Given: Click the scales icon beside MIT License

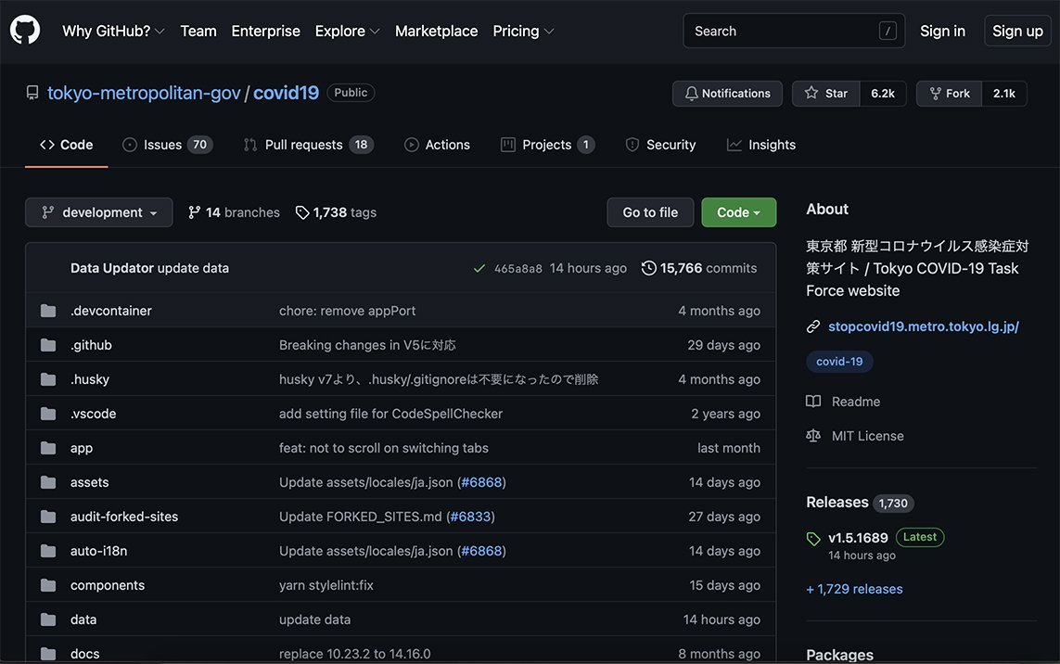Looking at the screenshot, I should (813, 436).
